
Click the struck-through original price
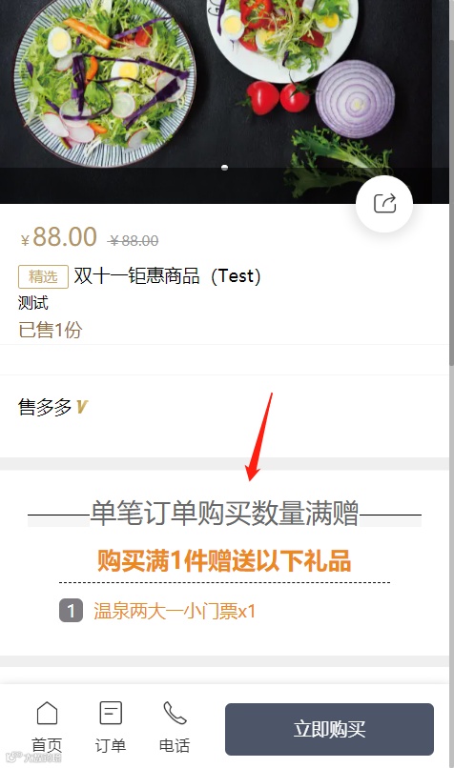tap(134, 240)
